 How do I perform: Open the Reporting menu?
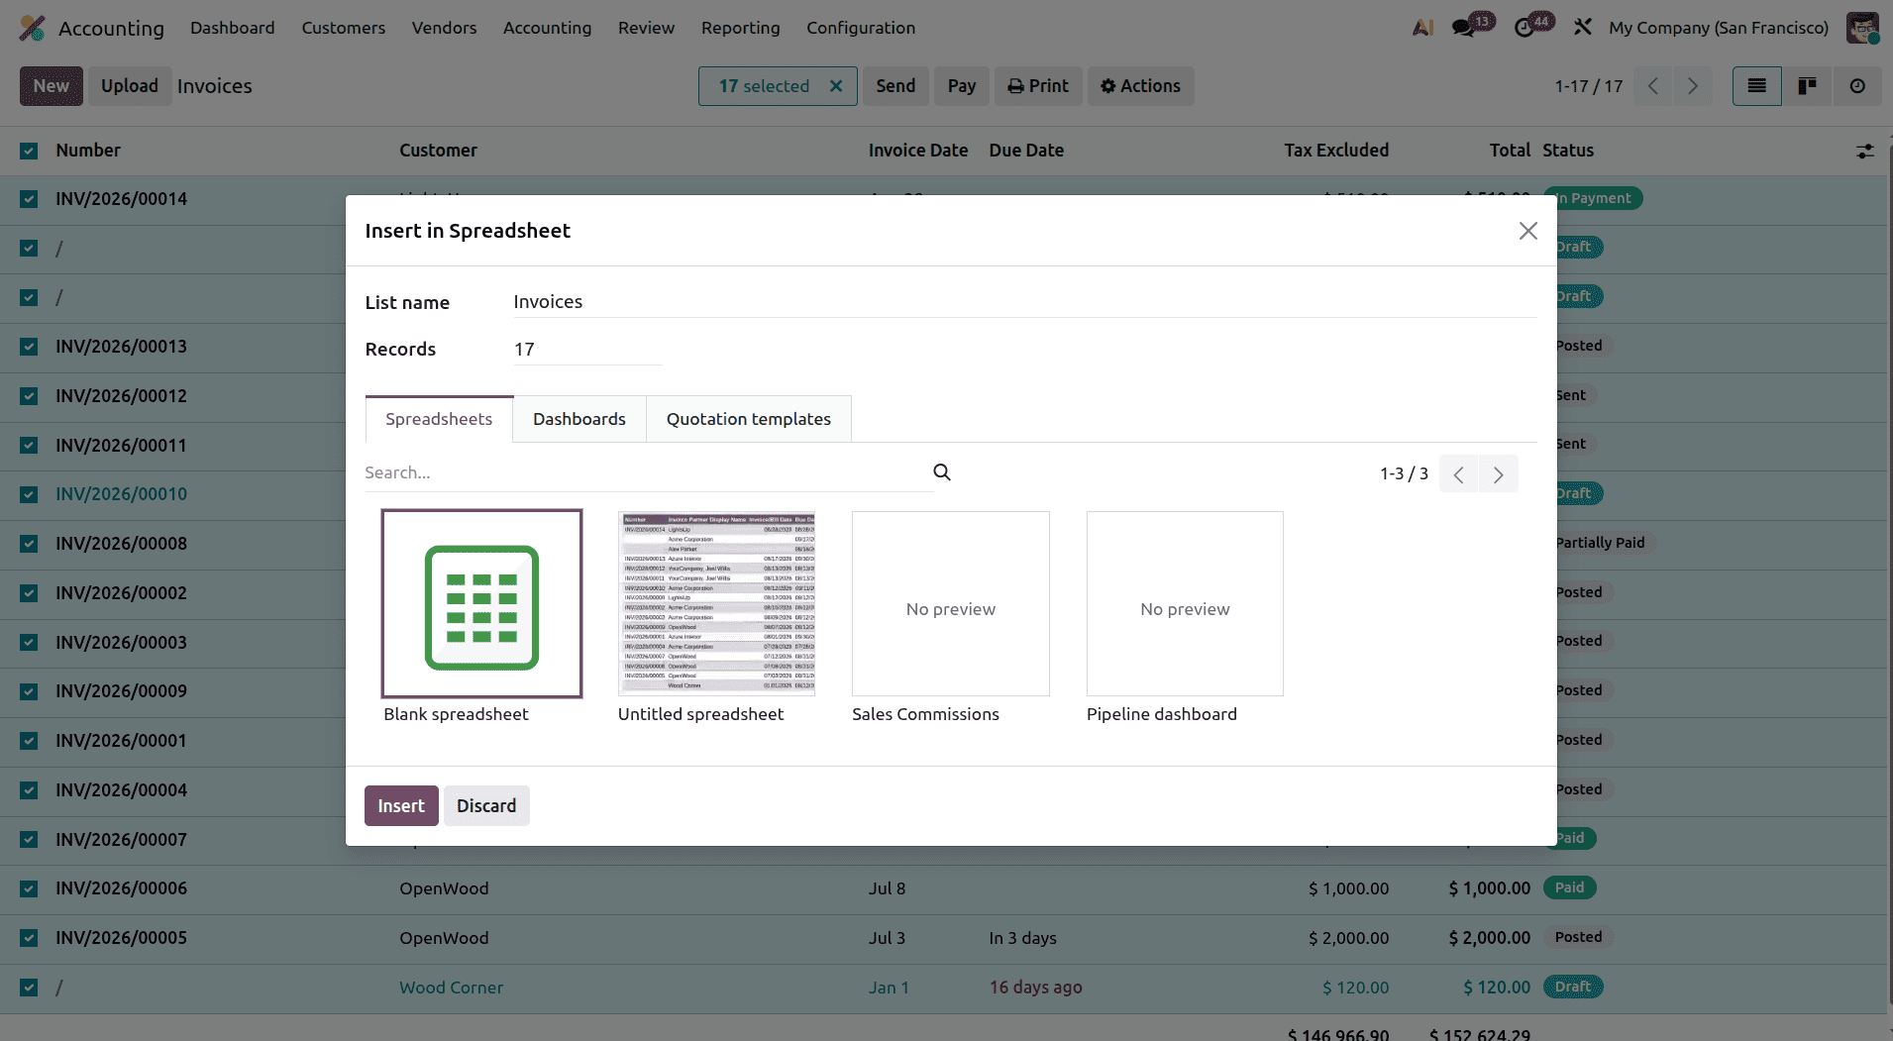pos(741,28)
